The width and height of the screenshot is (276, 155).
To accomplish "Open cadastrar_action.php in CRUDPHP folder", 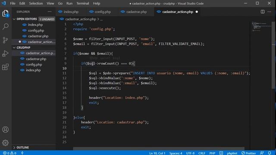I will 34,53.
